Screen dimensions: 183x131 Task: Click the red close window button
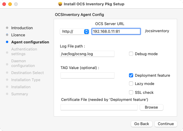[x=4, y=4]
